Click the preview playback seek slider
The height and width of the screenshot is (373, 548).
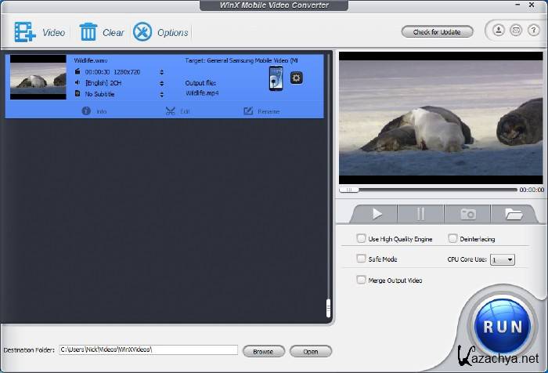(429, 190)
